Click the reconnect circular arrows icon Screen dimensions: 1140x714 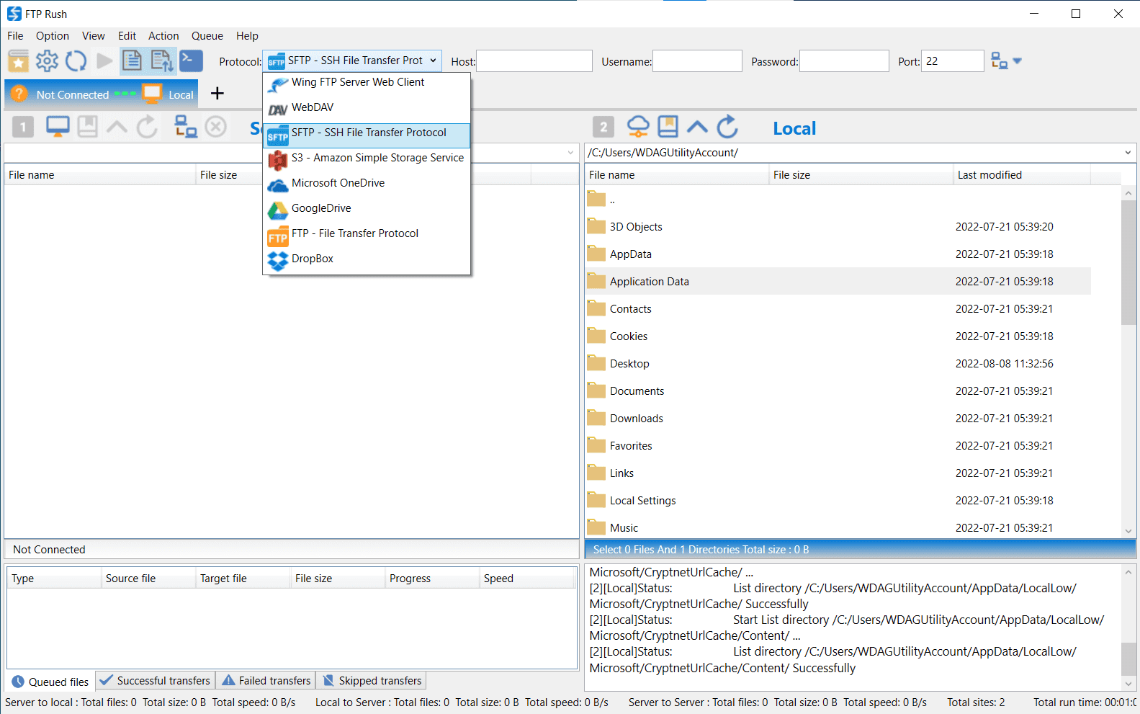coord(76,61)
